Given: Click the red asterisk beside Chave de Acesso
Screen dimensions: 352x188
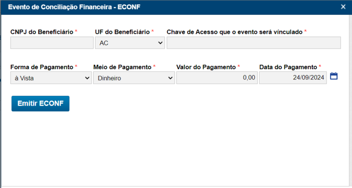Looking at the screenshot, I should 305,32.
